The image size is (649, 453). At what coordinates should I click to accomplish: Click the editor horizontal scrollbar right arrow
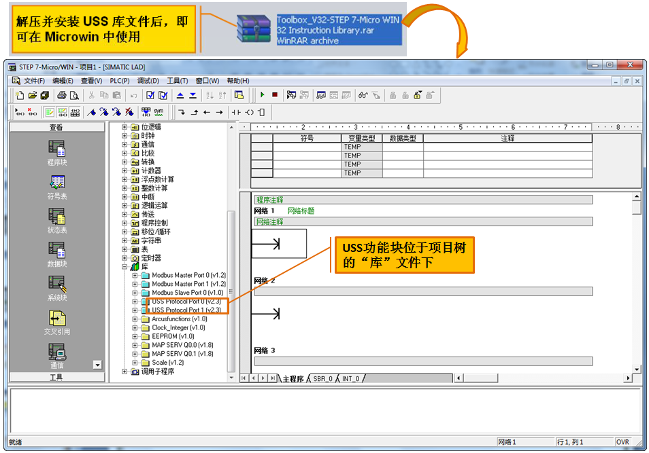coord(629,378)
